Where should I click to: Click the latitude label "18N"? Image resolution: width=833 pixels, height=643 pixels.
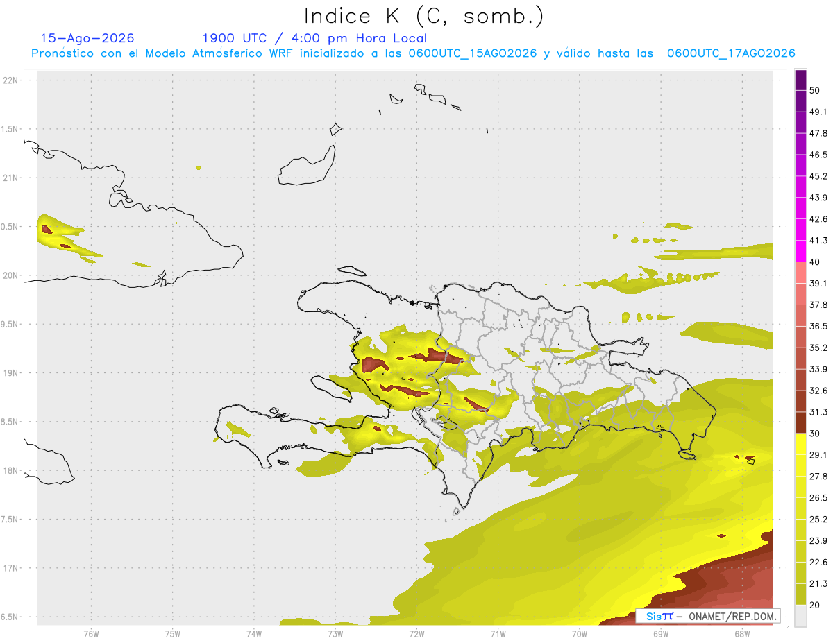(10, 471)
